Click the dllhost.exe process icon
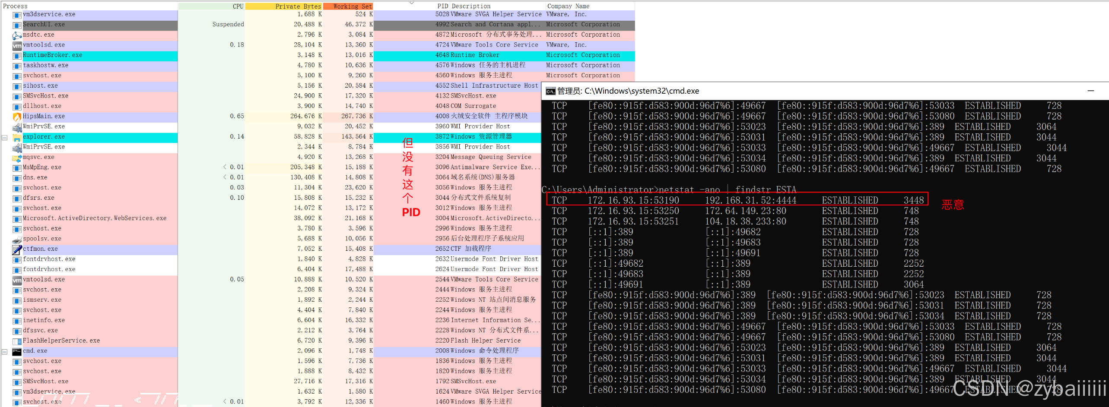This screenshot has height=407, width=1109. click(17, 107)
